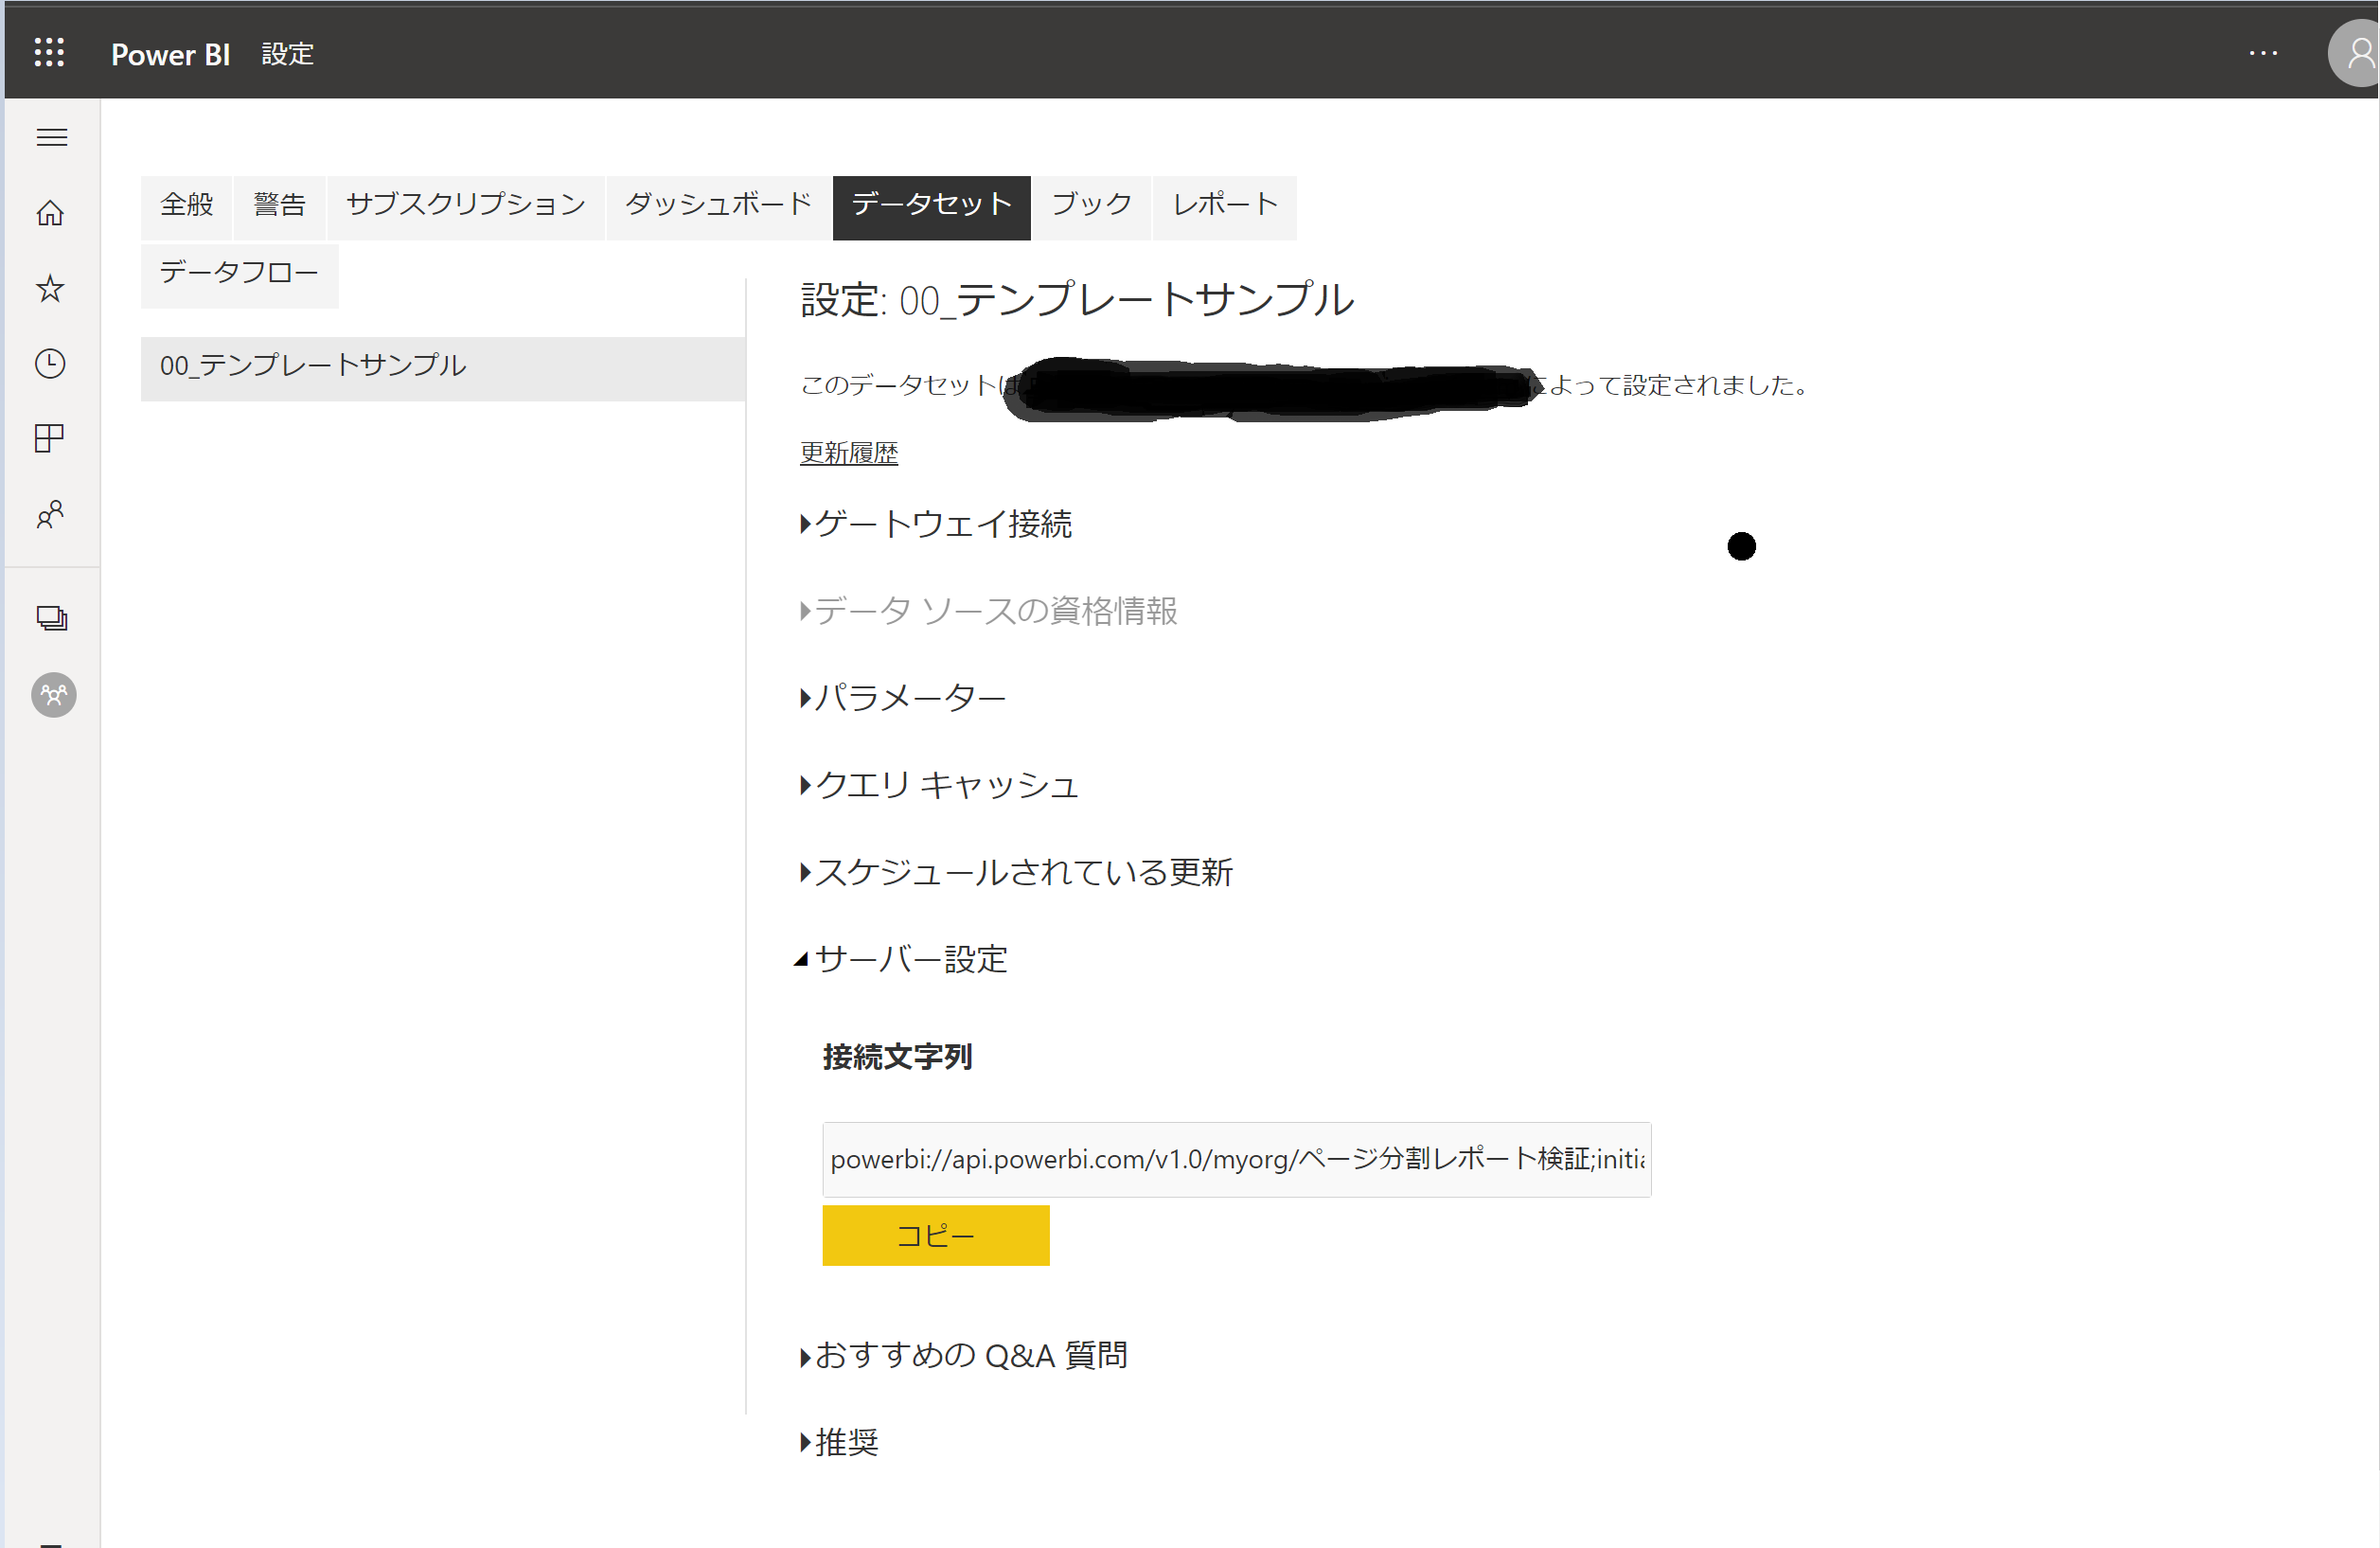Expand スケジュールされている更新 section
The height and width of the screenshot is (1548, 2380).
coord(1022,872)
